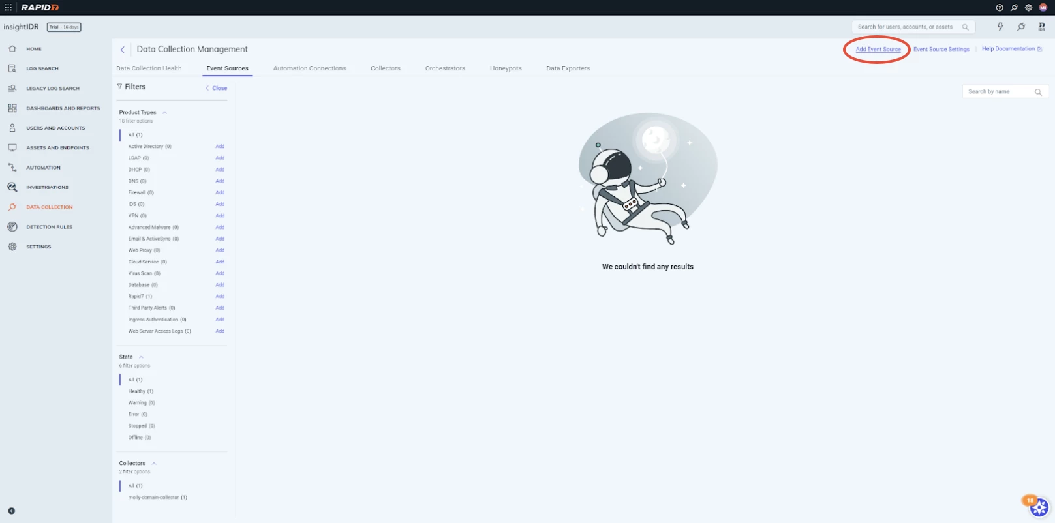Add a DNS event source

coord(220,181)
